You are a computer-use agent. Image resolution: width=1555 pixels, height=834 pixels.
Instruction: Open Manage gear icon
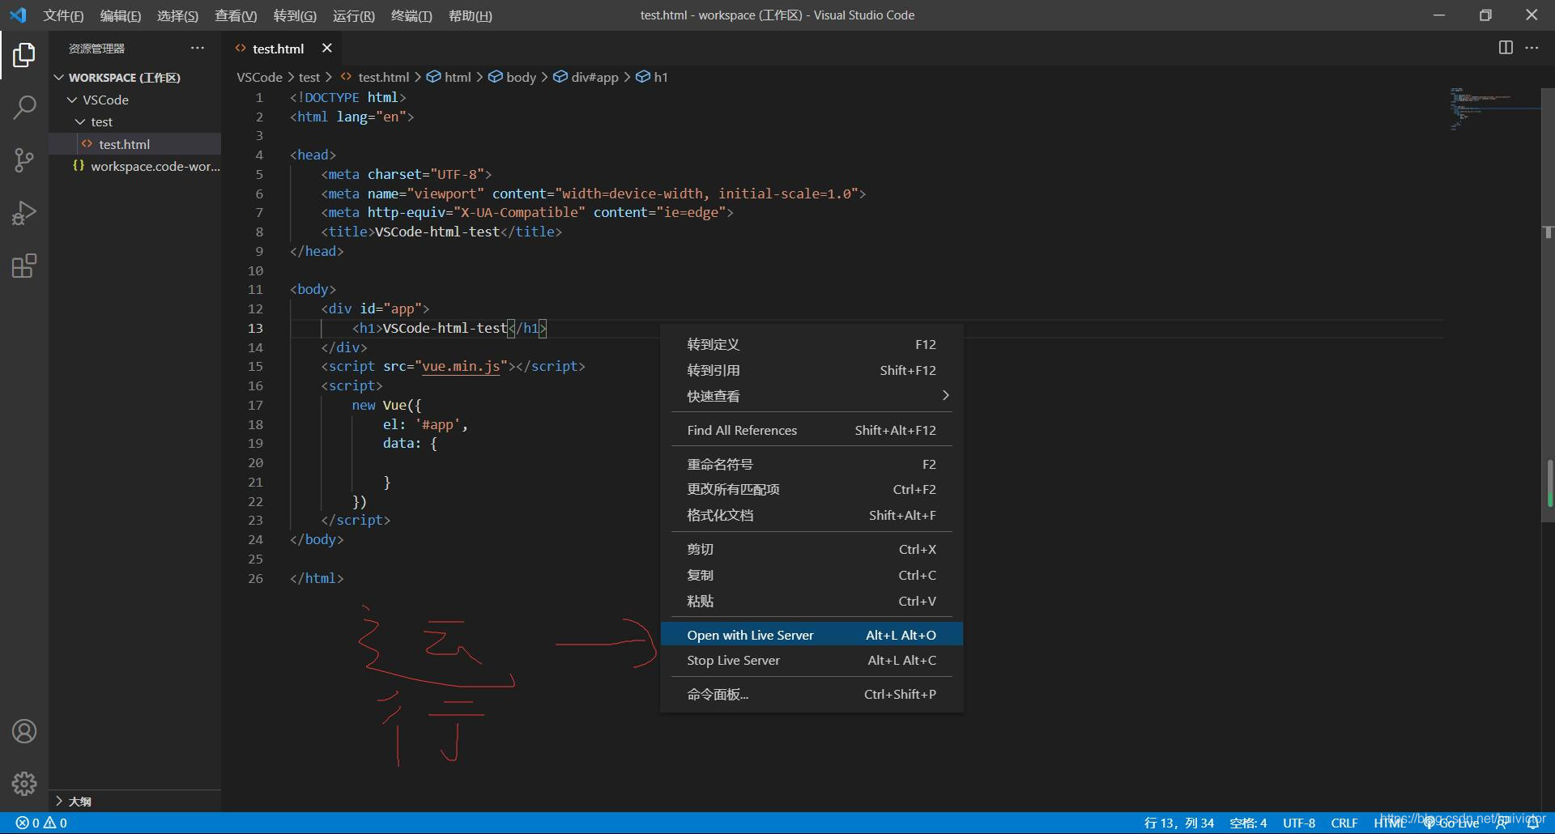[24, 783]
